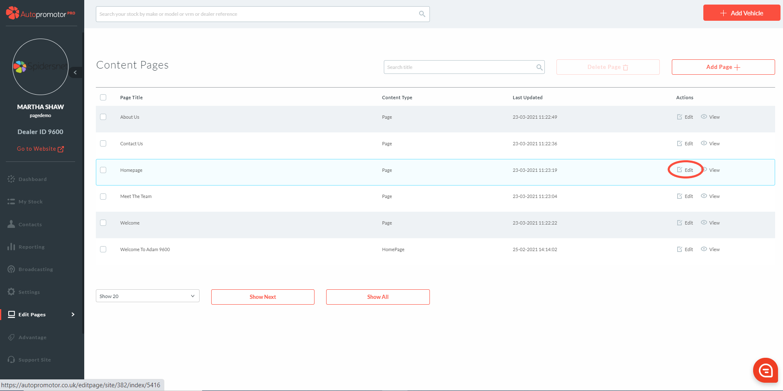Viewport: 783px width, 391px height.
Task: Collapse the sidebar with the arrow handle
Action: click(75, 73)
